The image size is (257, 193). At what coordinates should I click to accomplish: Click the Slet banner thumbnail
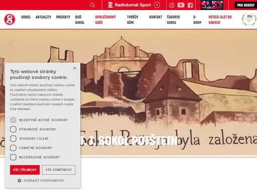tap(212, 5)
